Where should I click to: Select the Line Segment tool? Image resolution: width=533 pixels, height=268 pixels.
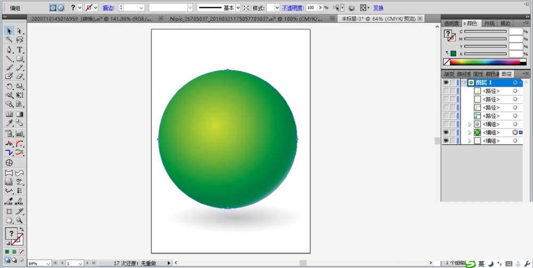(x=9, y=58)
